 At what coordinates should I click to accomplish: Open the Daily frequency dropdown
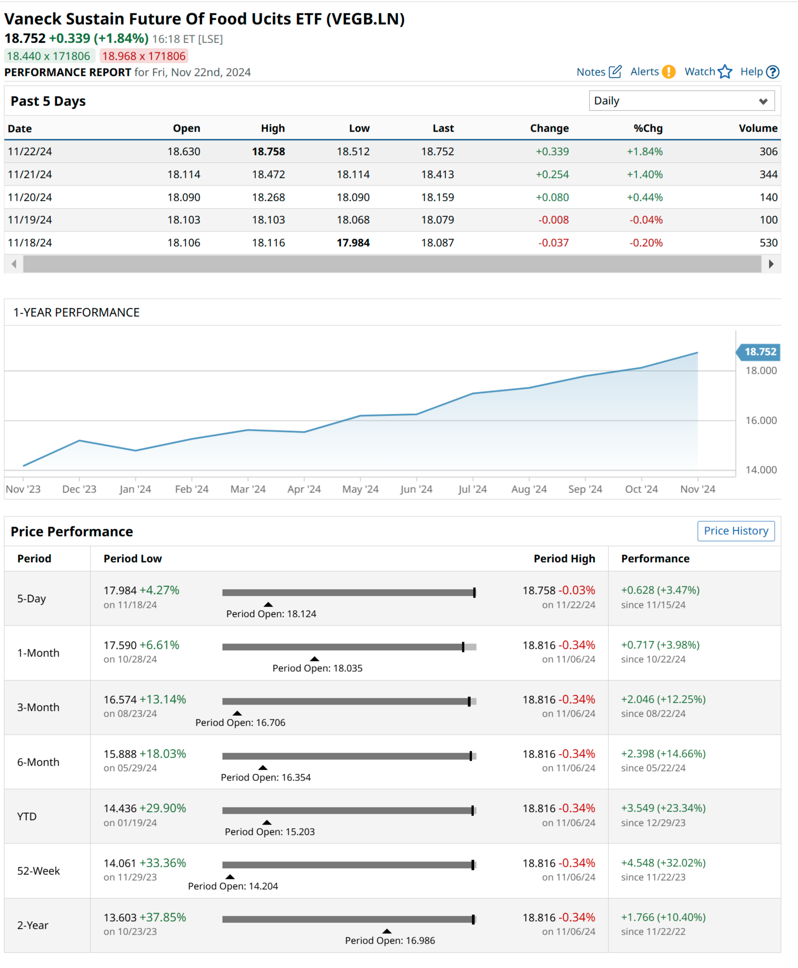(x=682, y=101)
